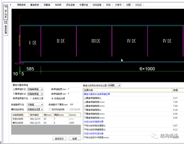
Task: Click the lower 角焊缝高度 field showing 6
Action: coord(74,94)
